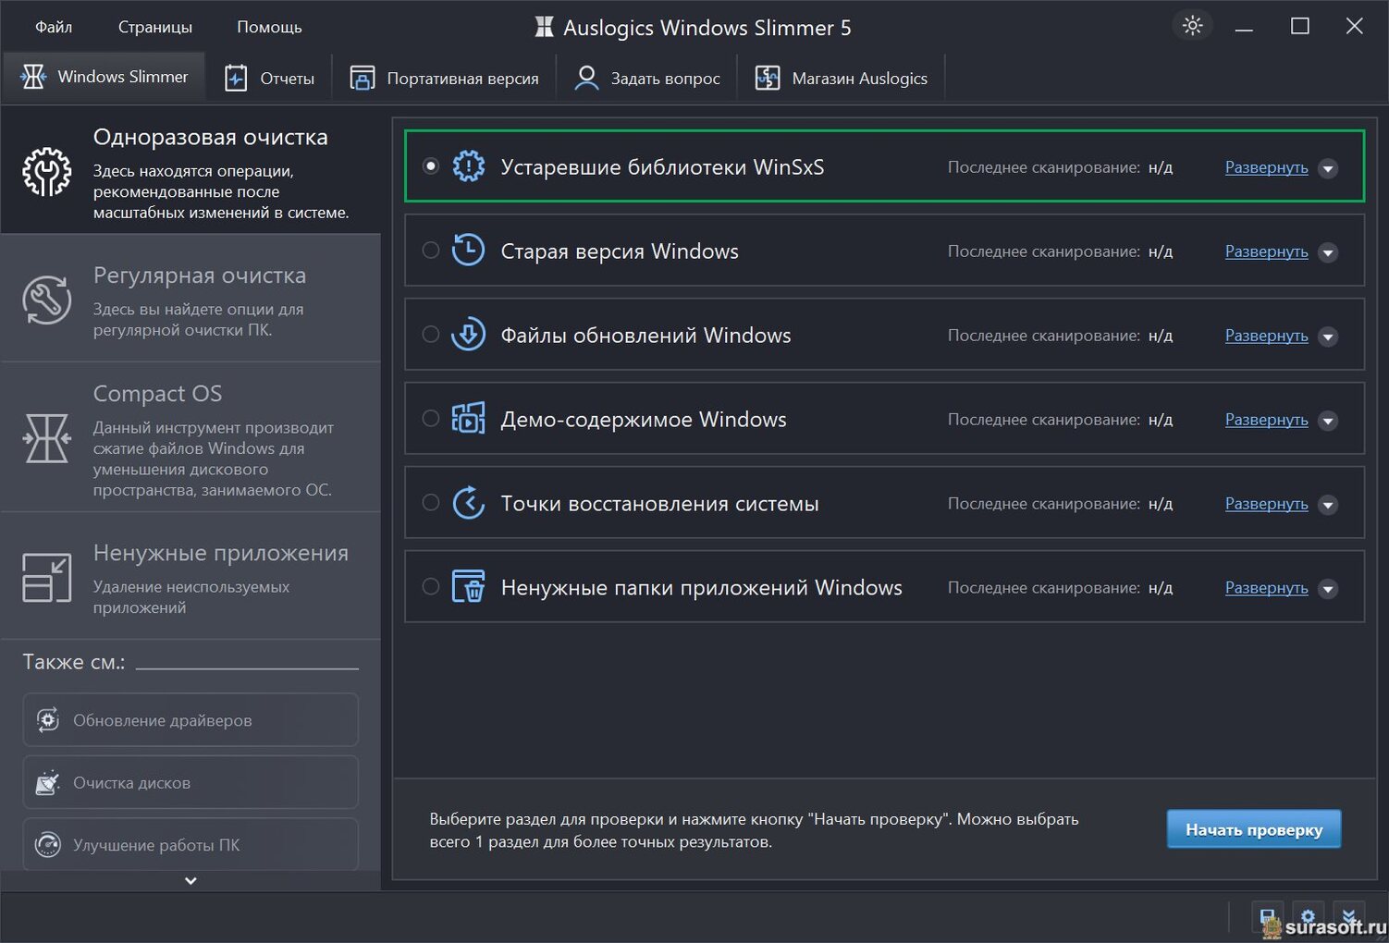
Task: Open the Ненужные приложения sidebar section
Action: 191,576
